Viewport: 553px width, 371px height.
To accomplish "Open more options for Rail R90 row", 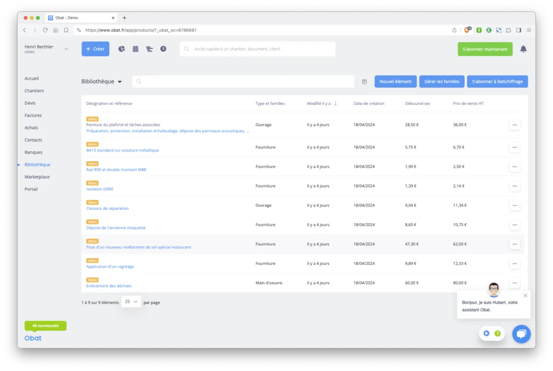I will coord(515,167).
